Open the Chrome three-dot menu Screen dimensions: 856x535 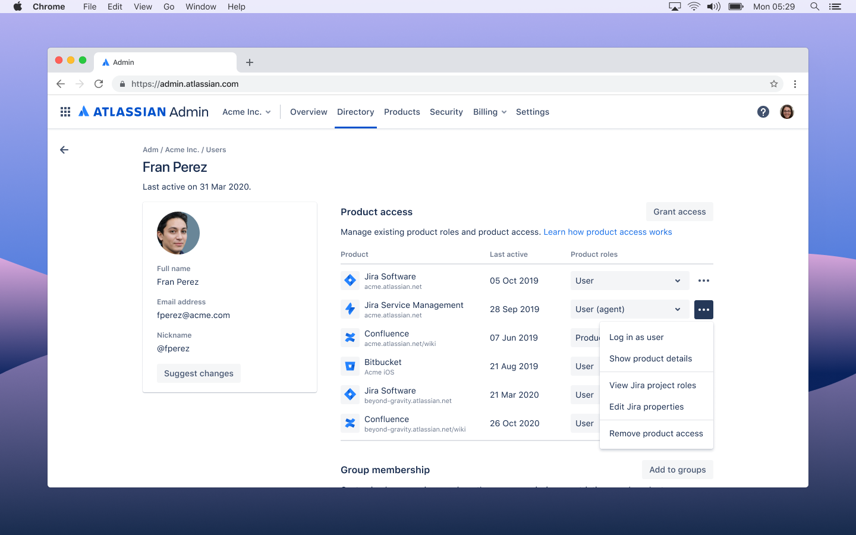[x=795, y=84]
